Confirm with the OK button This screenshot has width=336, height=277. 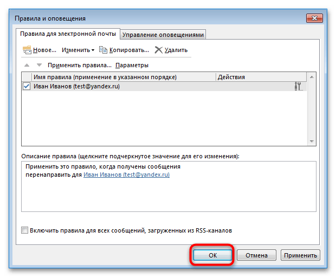pos(212,255)
